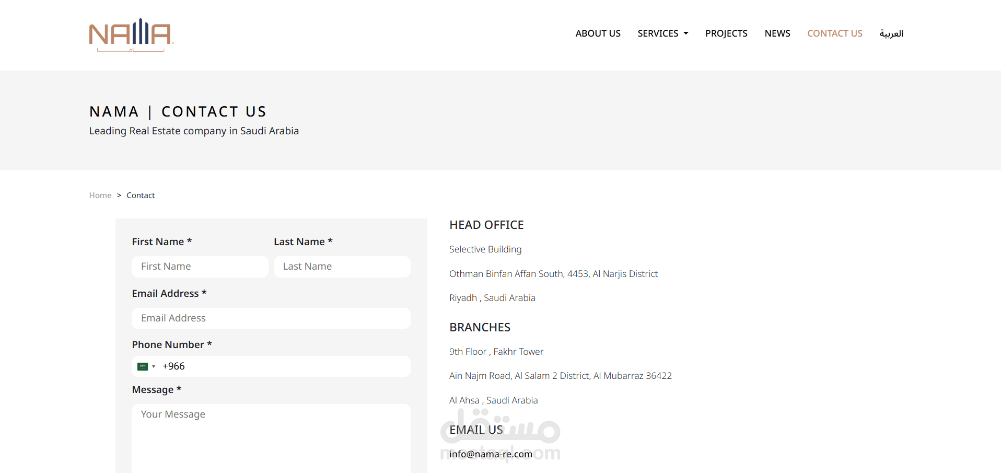This screenshot has height=473, width=1001.
Task: Click the Othman Binfan Affan South address text
Action: 553,274
